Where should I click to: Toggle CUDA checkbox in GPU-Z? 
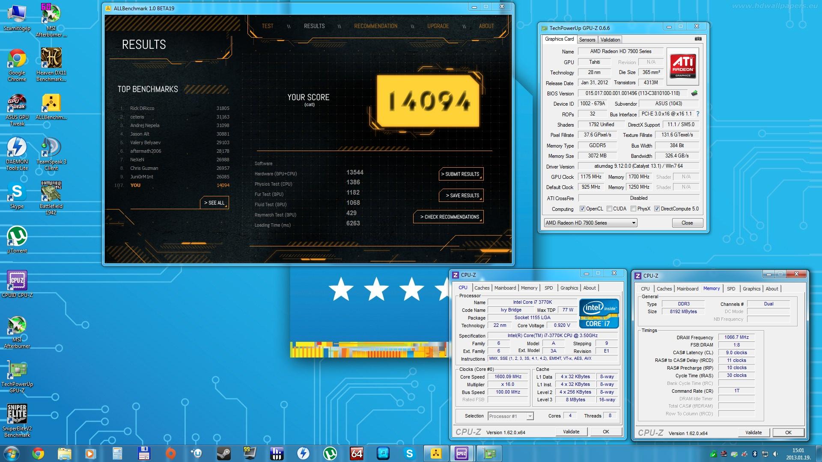tap(609, 209)
